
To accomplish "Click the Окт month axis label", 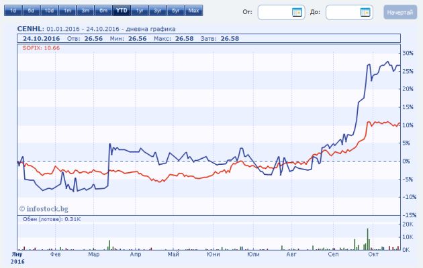I will 373,255.
